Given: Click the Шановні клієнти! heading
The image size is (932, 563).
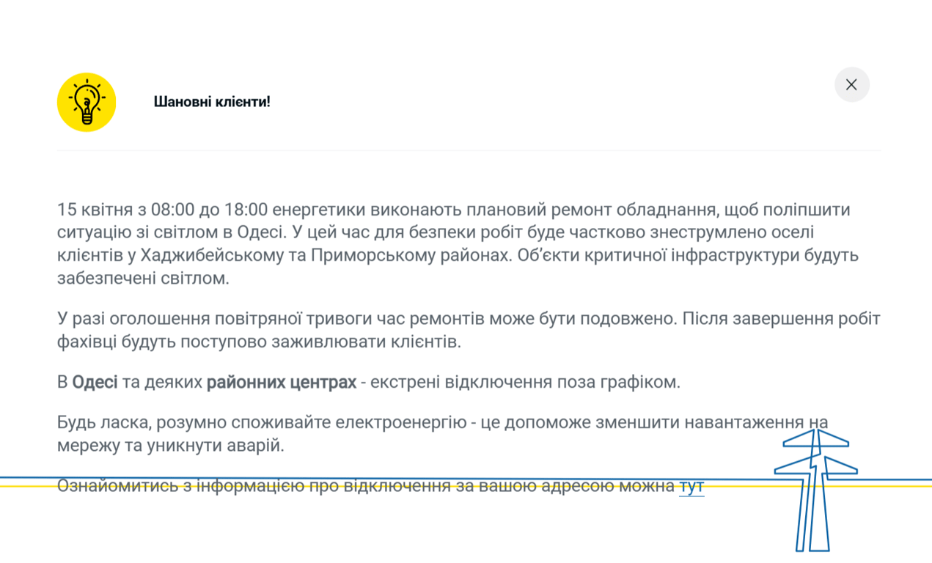Looking at the screenshot, I should 211,101.
